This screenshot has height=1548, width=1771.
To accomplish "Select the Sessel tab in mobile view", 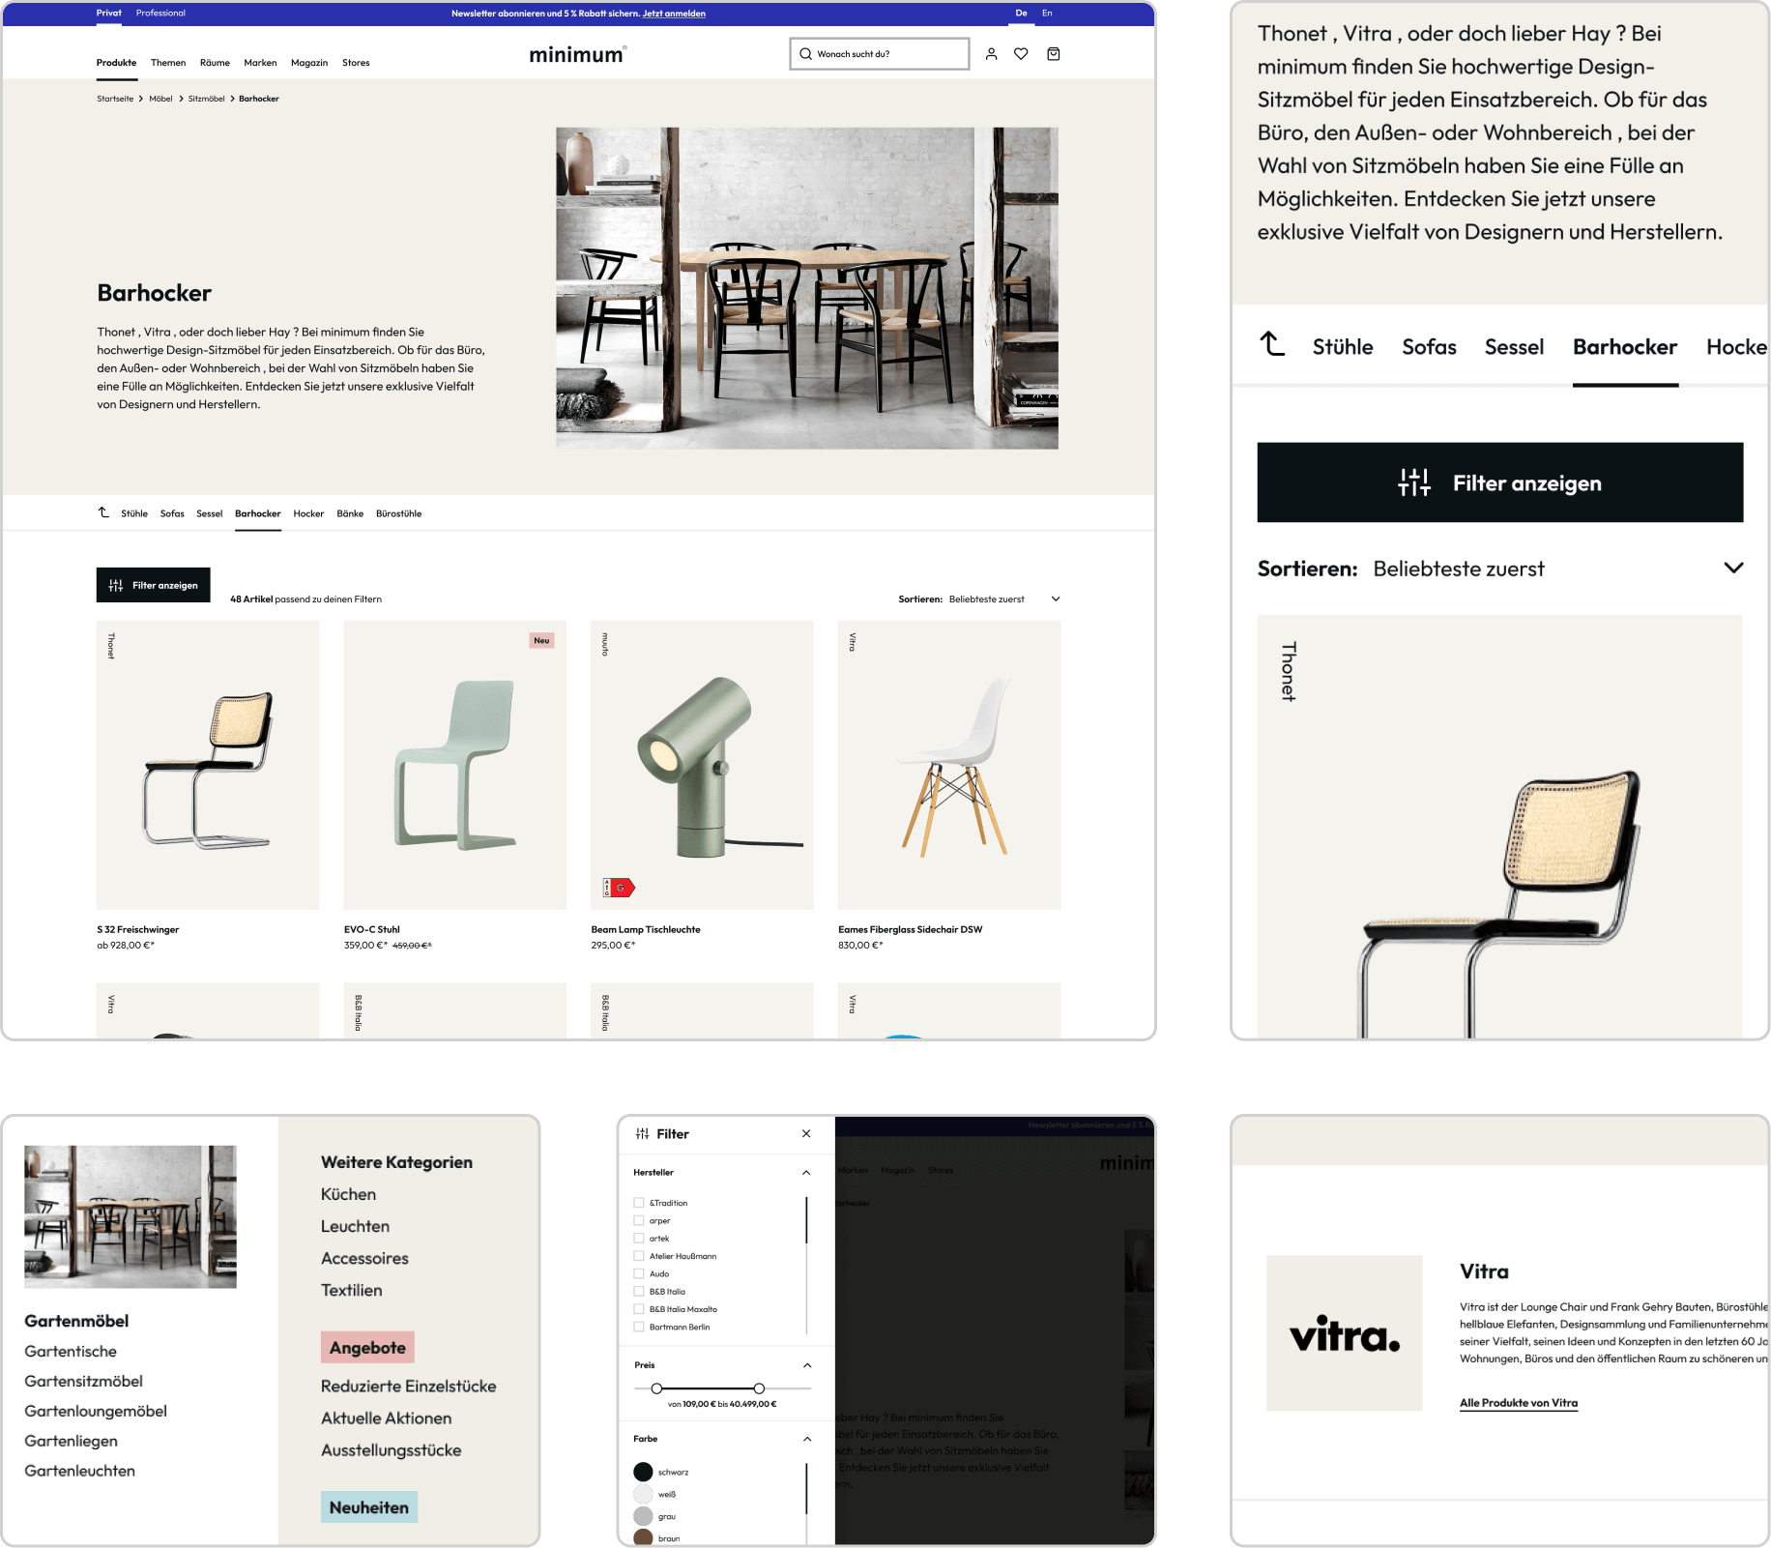I will [1514, 347].
